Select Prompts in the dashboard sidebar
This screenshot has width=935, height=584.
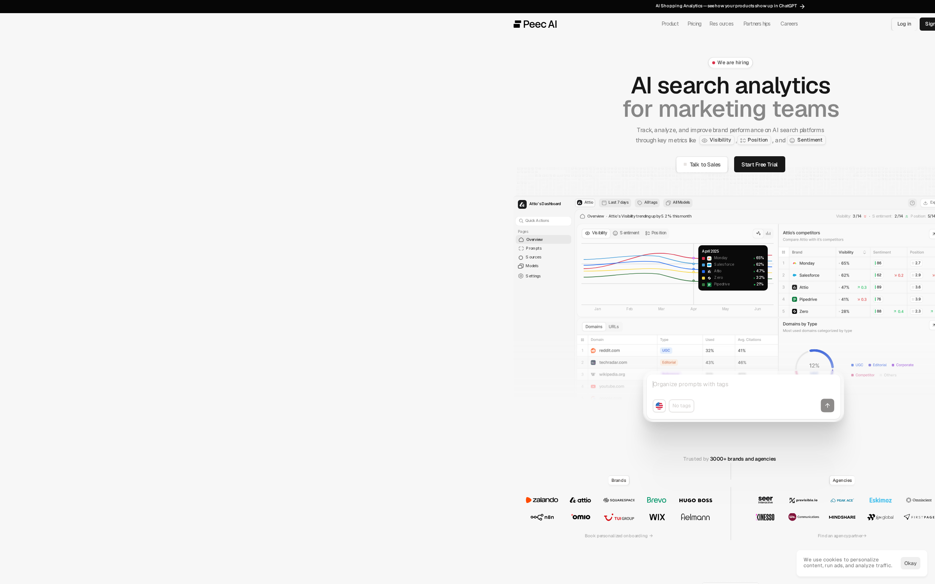click(x=543, y=249)
